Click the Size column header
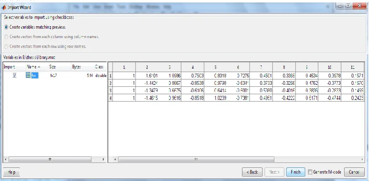The image size is (370, 181). (x=60, y=67)
